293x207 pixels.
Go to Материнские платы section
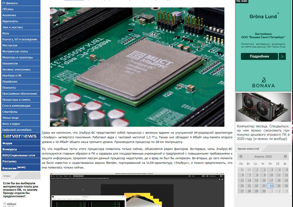point(21,51)
